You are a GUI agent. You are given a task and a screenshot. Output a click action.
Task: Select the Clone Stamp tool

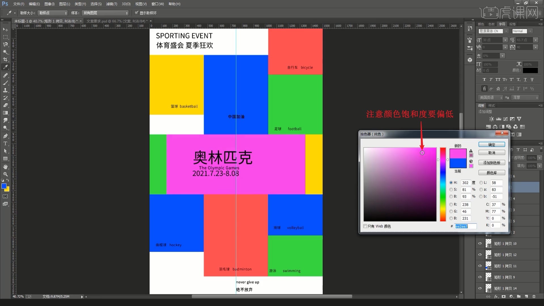(x=5, y=90)
